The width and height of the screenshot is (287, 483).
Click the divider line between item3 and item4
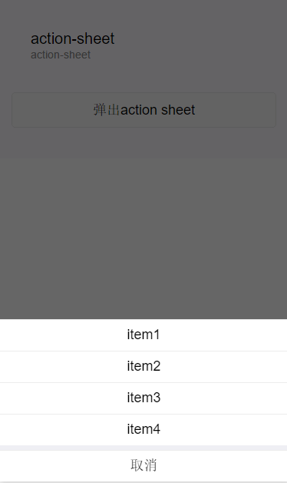143,414
